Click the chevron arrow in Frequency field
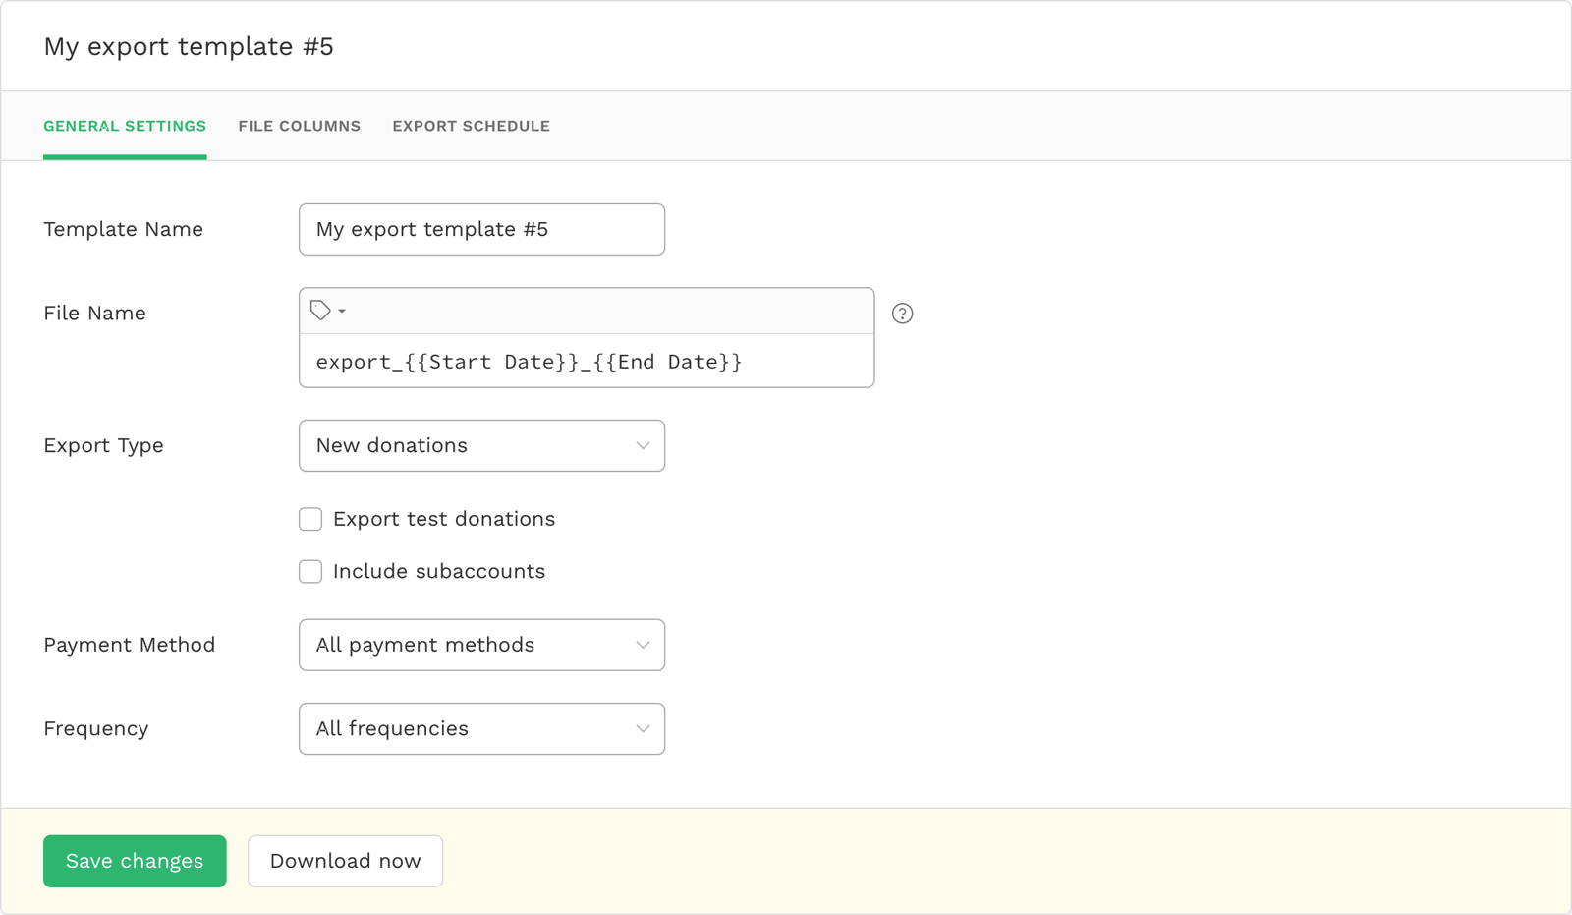1572x915 pixels. pos(643,729)
